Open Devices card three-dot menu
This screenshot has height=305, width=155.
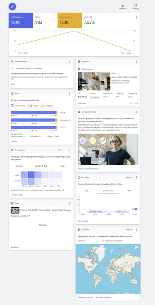[69, 93]
